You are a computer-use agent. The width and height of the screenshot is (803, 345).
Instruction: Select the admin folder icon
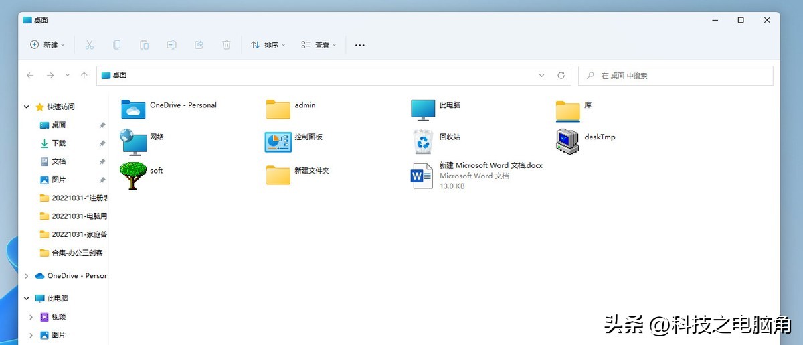tap(278, 109)
